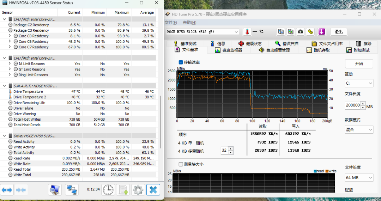Click up arrow of 200000 MB file length
Viewport: 381px width, 201px height.
[363, 103]
